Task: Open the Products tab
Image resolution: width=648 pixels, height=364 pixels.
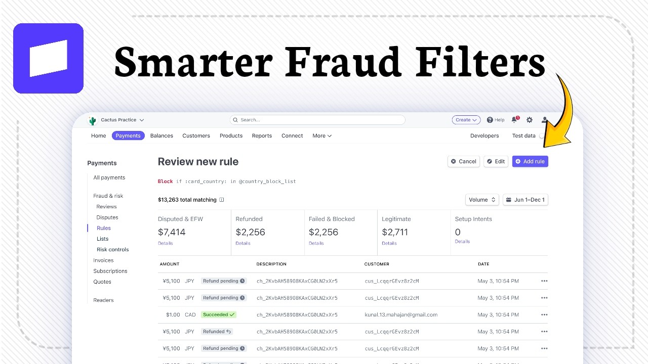Action: click(231, 135)
